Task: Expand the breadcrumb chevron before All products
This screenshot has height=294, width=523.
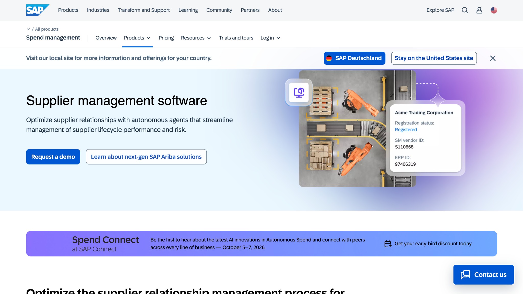Action: [28, 29]
